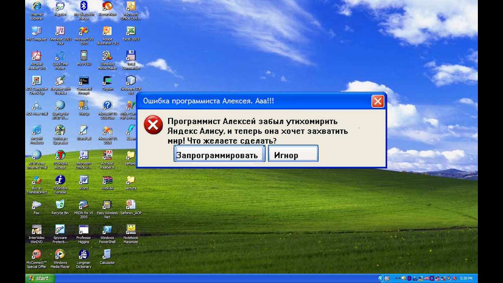Select MSDN for VS 2005 shortcut
Image resolution: width=503 pixels, height=283 pixels.
coord(84,209)
